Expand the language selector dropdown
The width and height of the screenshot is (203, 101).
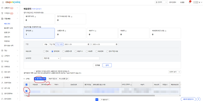click(161, 2)
